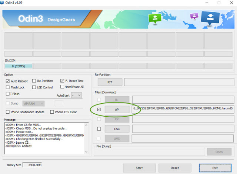The width and height of the screenshot is (237, 174).
Task: Click the PIT file path field
Action: tap(179, 82)
